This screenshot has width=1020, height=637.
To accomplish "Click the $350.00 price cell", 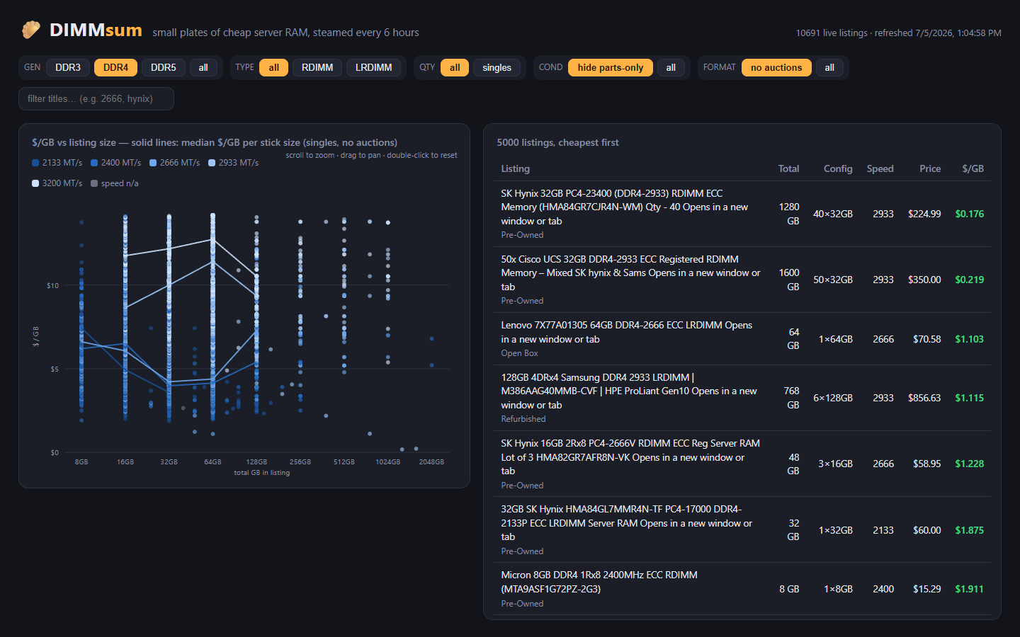I will [924, 280].
